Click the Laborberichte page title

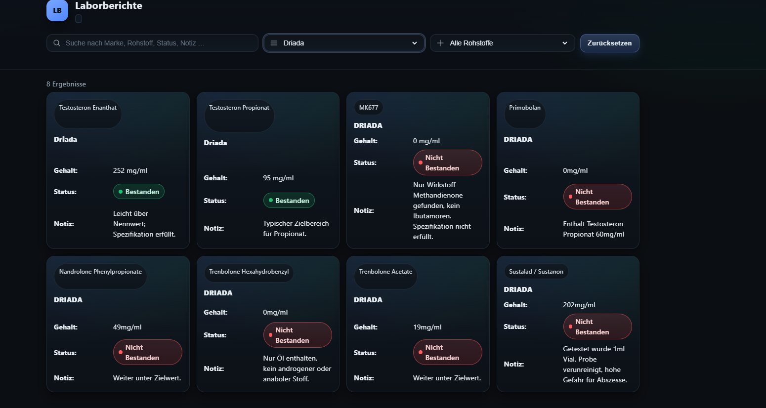[109, 6]
